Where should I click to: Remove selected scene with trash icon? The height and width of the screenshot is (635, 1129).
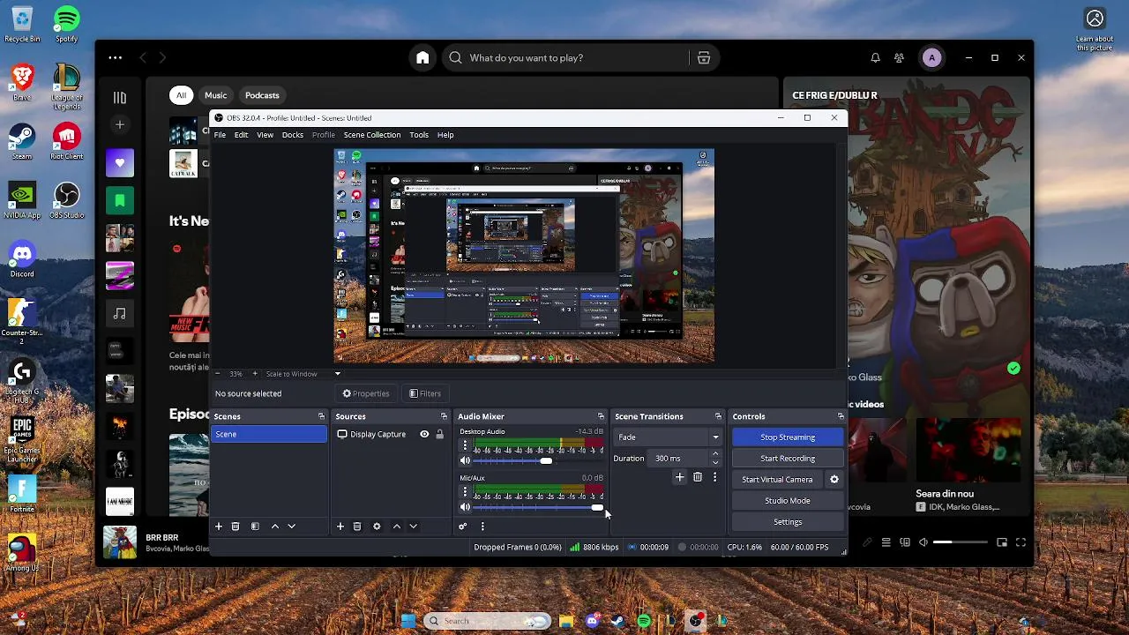(x=236, y=527)
